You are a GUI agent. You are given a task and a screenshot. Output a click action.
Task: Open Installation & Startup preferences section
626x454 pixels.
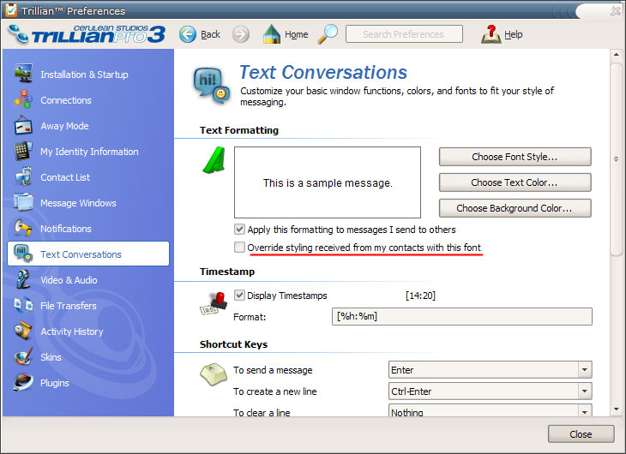point(84,75)
